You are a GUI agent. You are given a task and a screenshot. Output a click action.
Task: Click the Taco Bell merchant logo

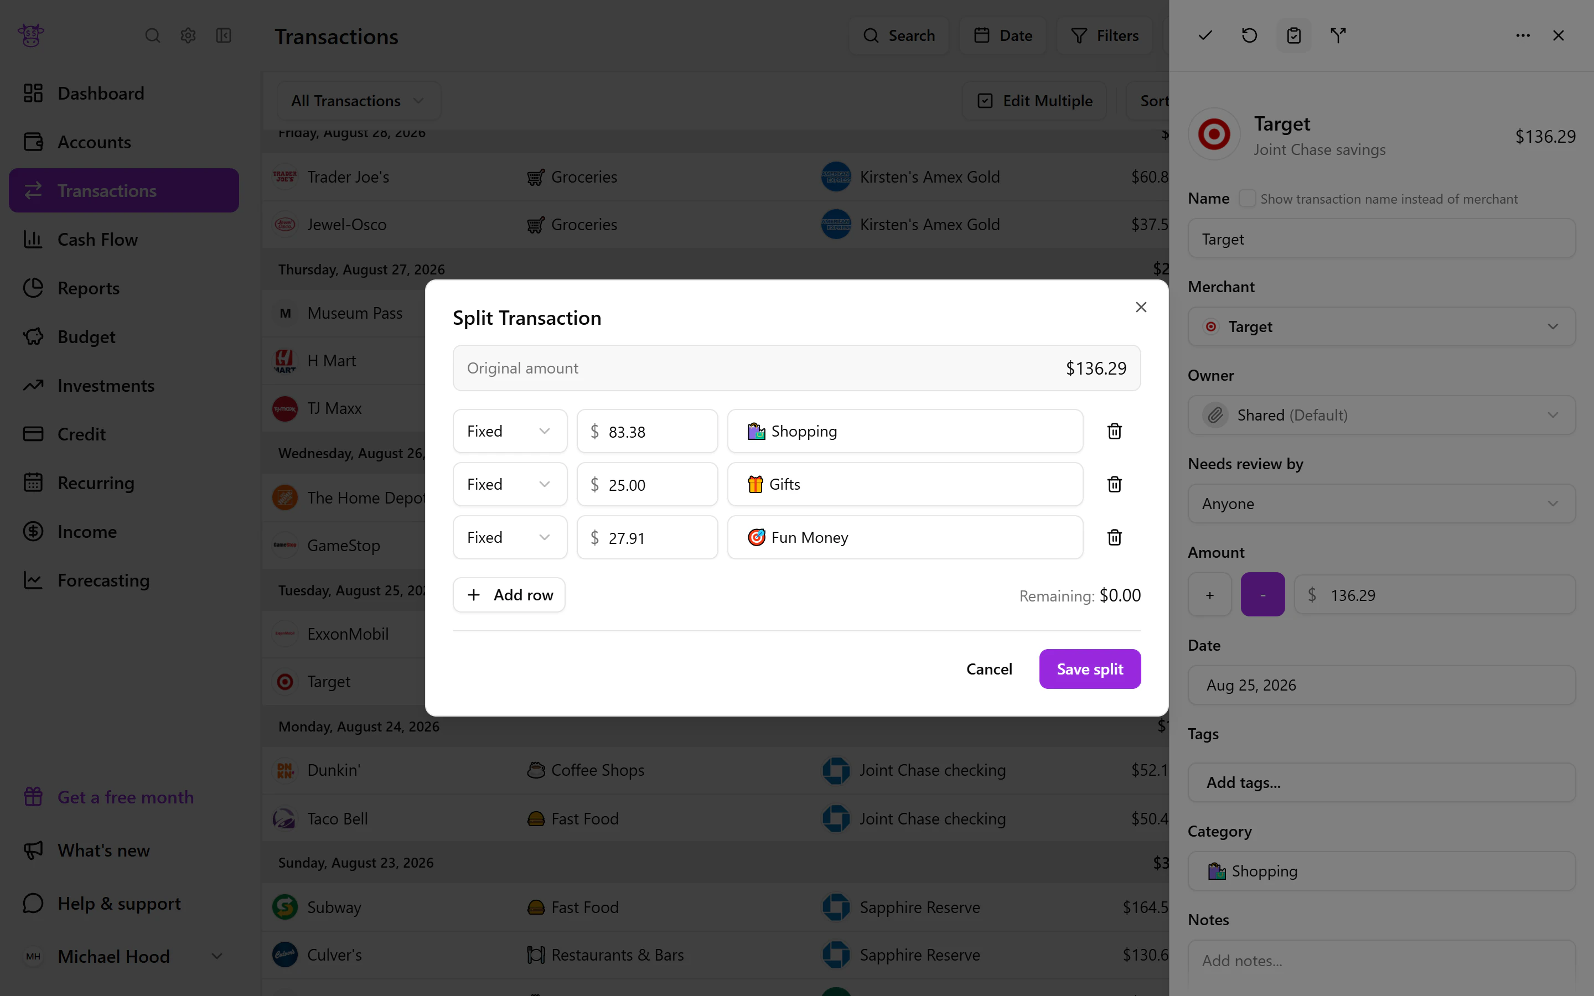[284, 819]
